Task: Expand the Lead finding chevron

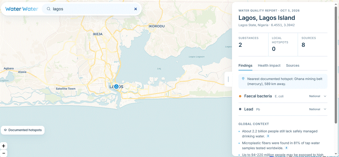Action: coord(325,109)
